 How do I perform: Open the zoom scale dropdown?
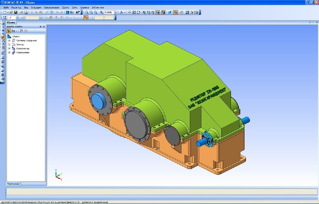click(x=116, y=12)
